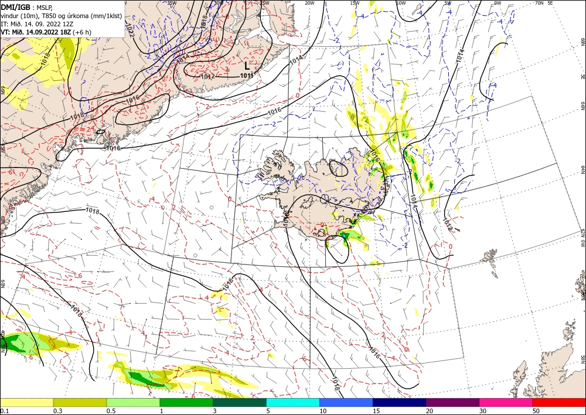Click the legend value '50'
This screenshot has width=586, height=415.
[x=536, y=411]
